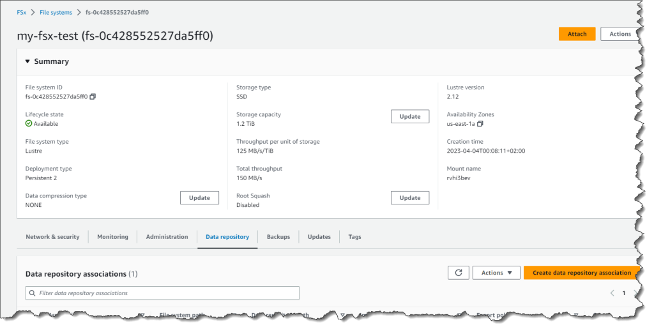Focus the filter data repository associations field
Image resolution: width=654 pixels, height=329 pixels.
coord(162,293)
